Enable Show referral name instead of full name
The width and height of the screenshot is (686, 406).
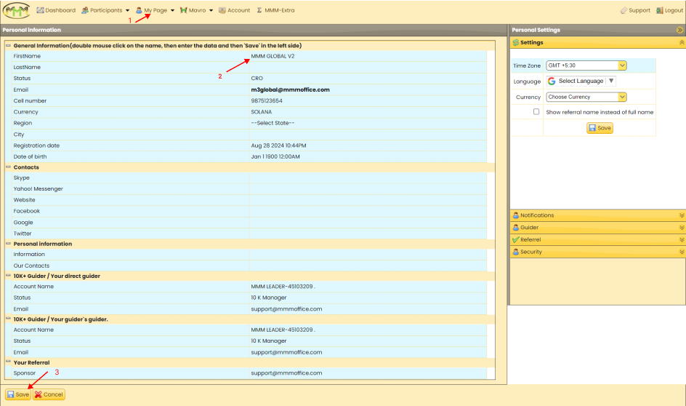coord(536,111)
